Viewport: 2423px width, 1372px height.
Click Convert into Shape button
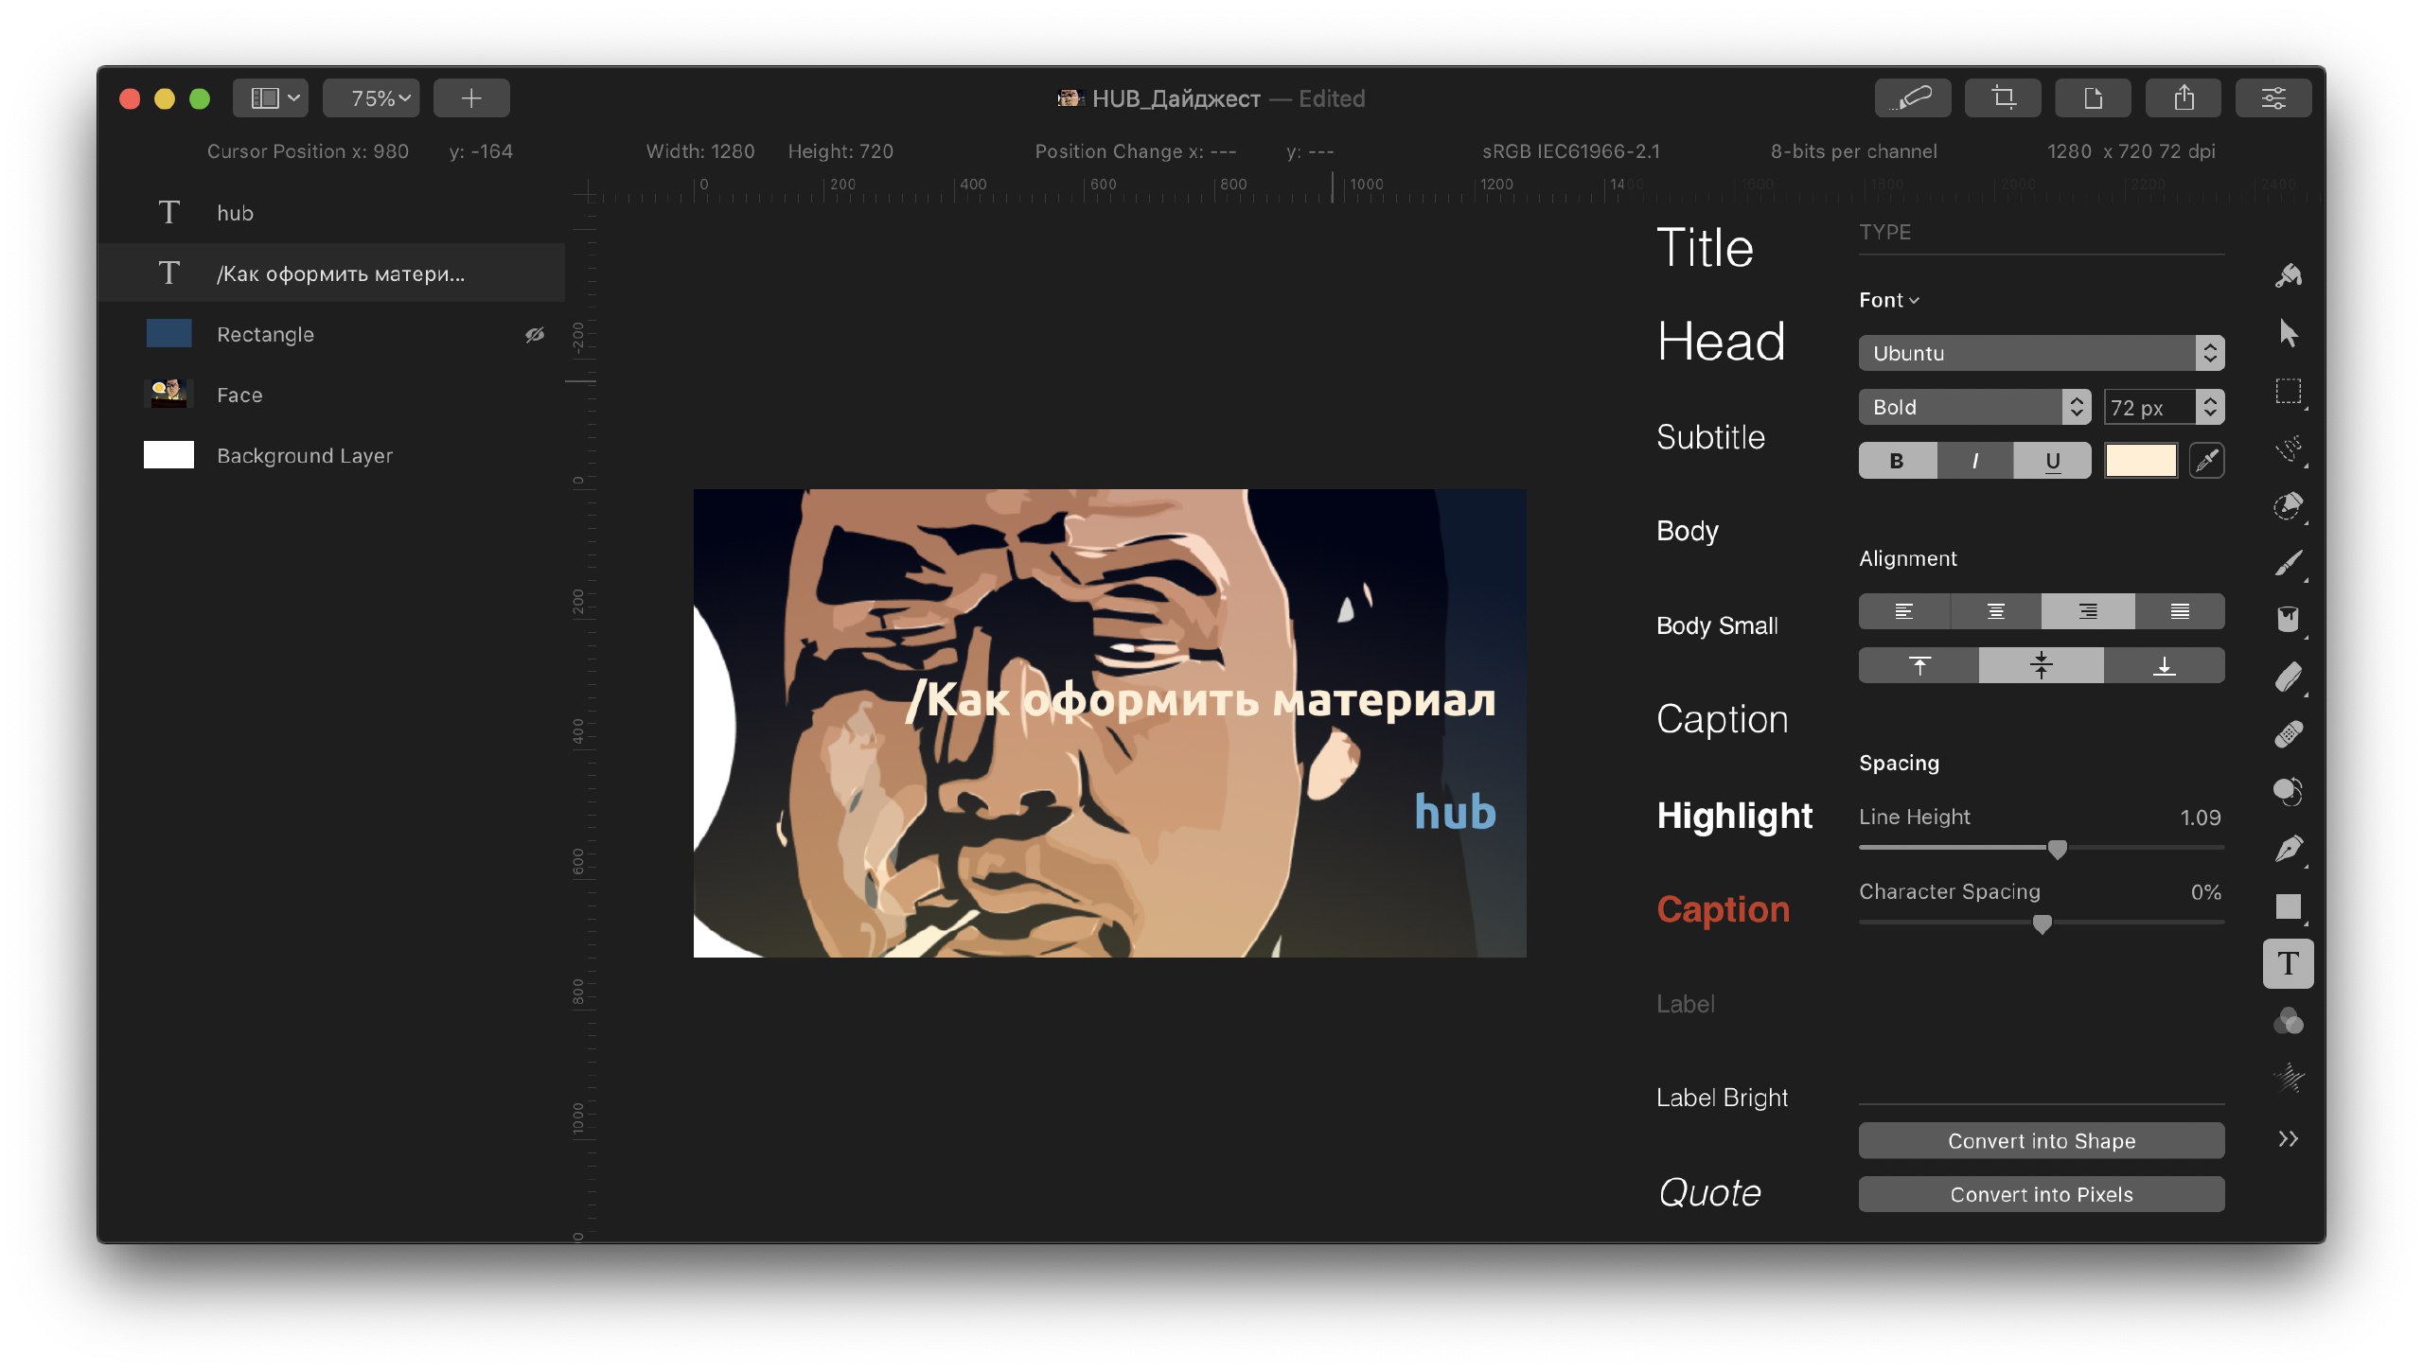click(x=2041, y=1140)
